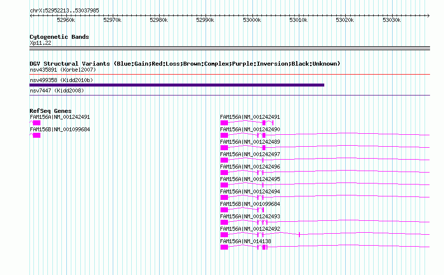Click the 53010k scale tick label
The width and height of the screenshot is (444, 275).
298,20
